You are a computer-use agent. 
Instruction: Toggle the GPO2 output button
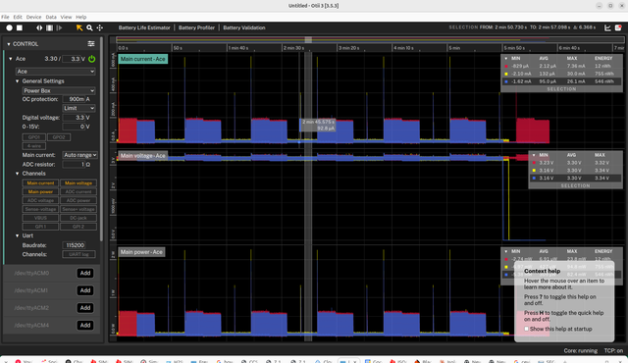tap(59, 137)
